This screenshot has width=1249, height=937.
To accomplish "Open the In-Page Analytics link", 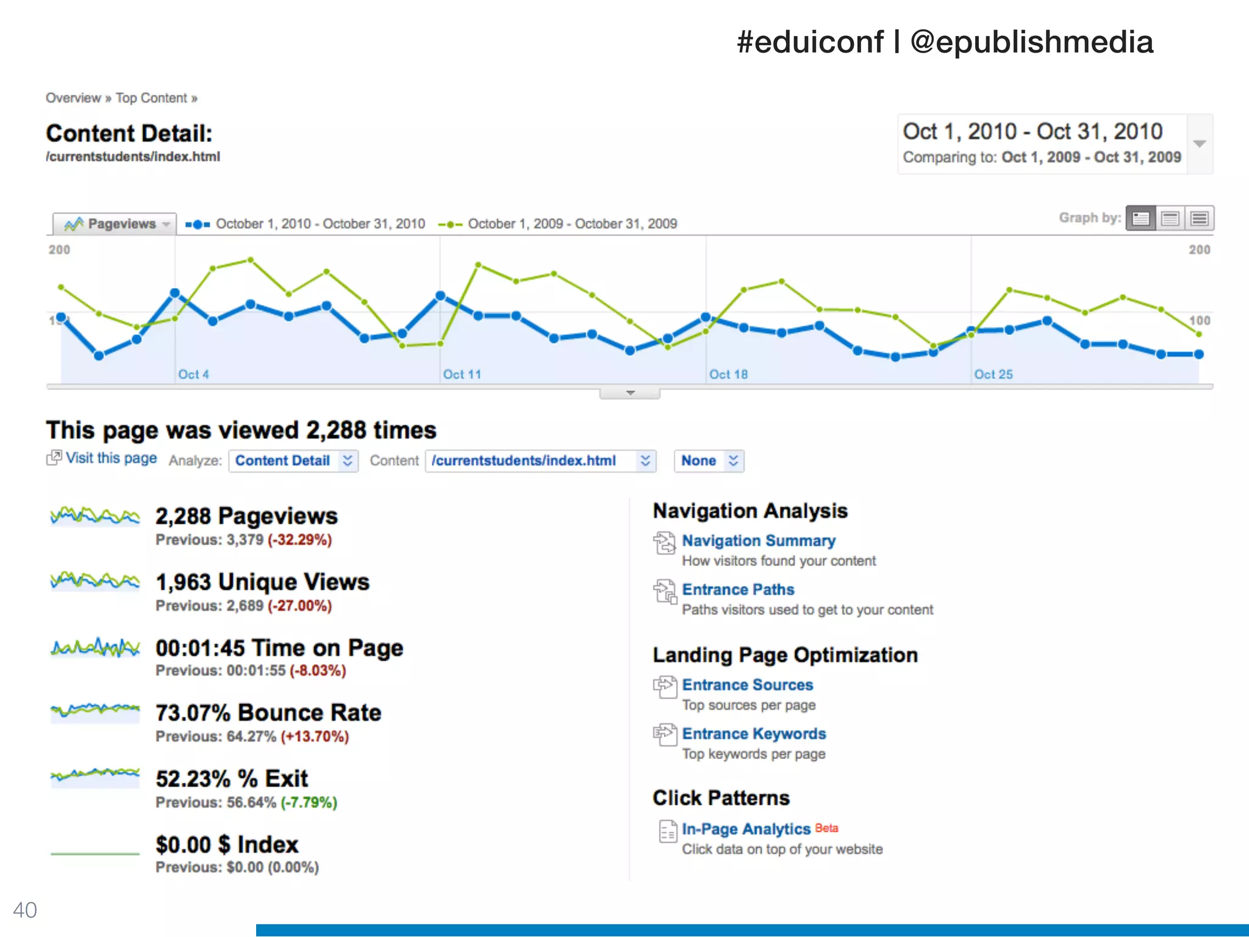I will pos(746,828).
